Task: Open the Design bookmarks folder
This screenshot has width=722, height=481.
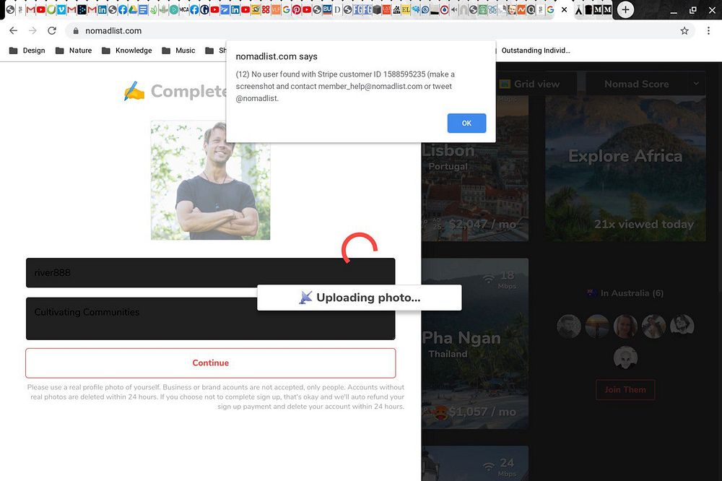Action: (27, 51)
